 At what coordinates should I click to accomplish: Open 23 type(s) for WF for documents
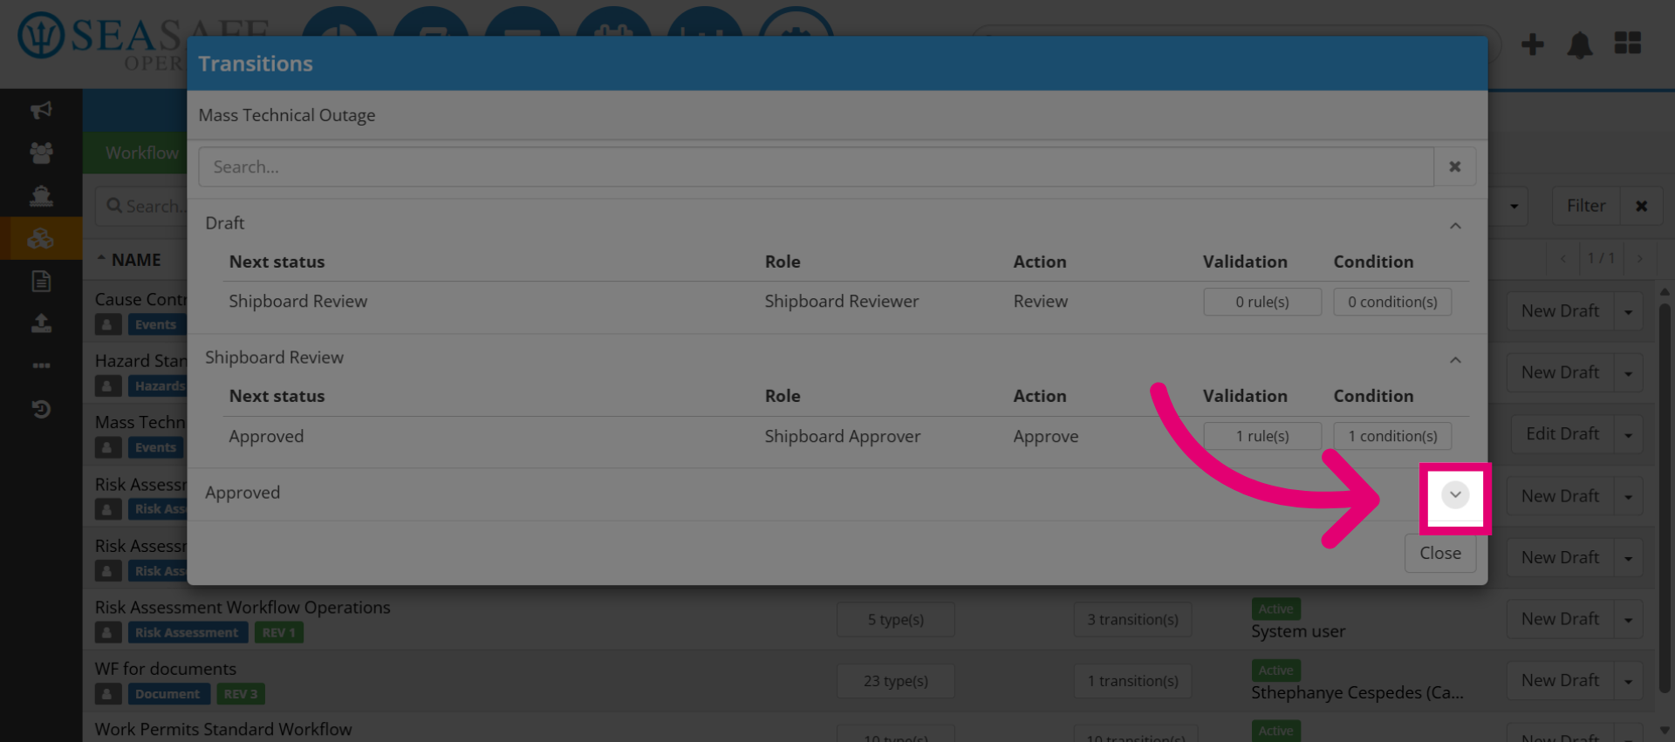coord(895,681)
